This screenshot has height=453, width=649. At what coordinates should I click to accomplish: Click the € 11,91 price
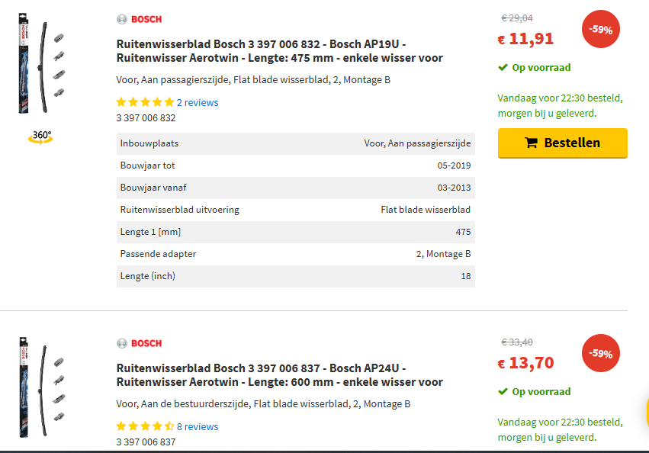(x=525, y=39)
